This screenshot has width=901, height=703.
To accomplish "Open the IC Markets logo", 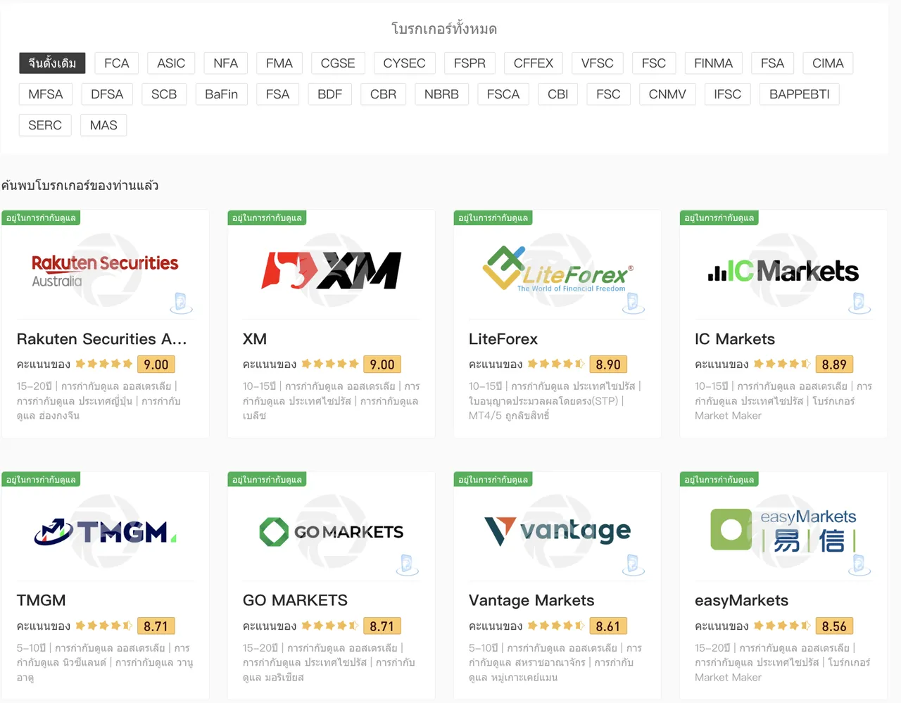I will point(783,271).
